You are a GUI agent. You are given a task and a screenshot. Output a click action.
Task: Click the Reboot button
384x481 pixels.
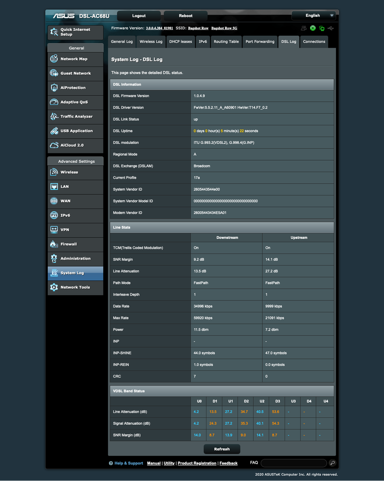(185, 15)
